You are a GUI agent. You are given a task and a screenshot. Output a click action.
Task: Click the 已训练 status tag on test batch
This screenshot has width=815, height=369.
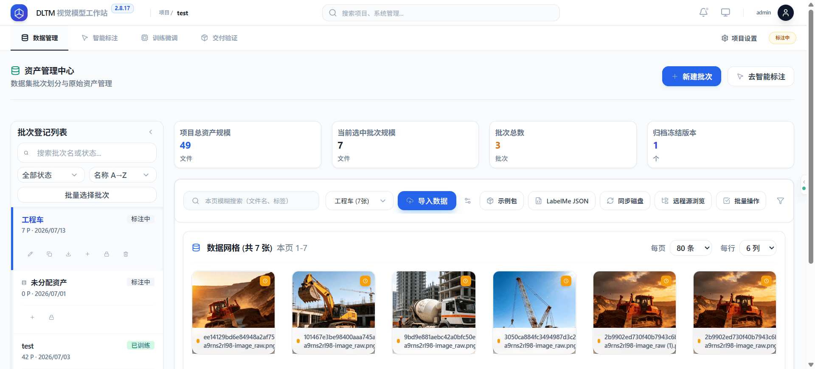141,345
